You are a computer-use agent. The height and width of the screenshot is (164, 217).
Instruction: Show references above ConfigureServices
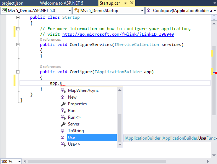pos(50,40)
